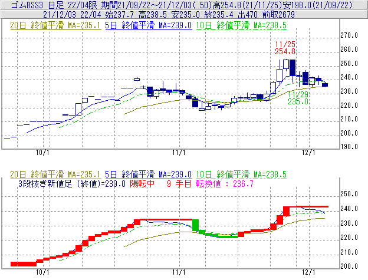This screenshot has height=280, width=368.
Task: Click the red 11/25 254.8 high label
Action: (285, 48)
